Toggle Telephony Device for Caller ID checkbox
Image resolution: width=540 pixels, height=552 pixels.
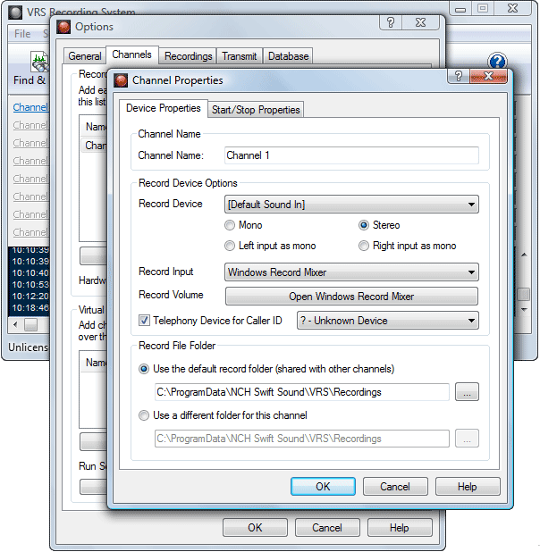144,321
